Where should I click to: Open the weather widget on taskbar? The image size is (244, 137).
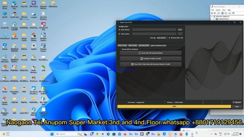point(6,134)
